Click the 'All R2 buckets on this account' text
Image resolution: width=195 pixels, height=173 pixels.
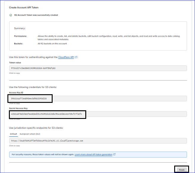tap(52, 44)
